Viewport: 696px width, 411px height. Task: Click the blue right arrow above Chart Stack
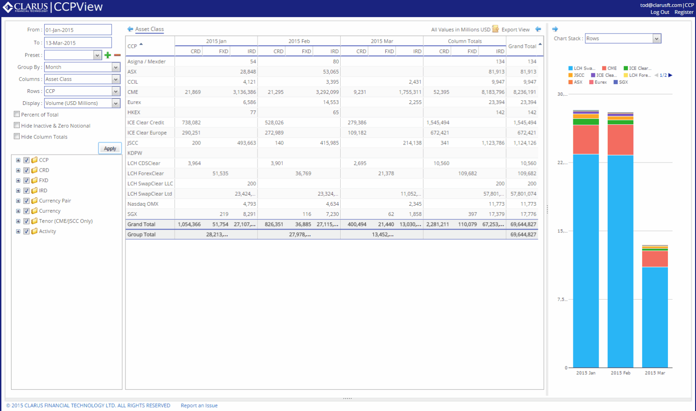coord(555,29)
